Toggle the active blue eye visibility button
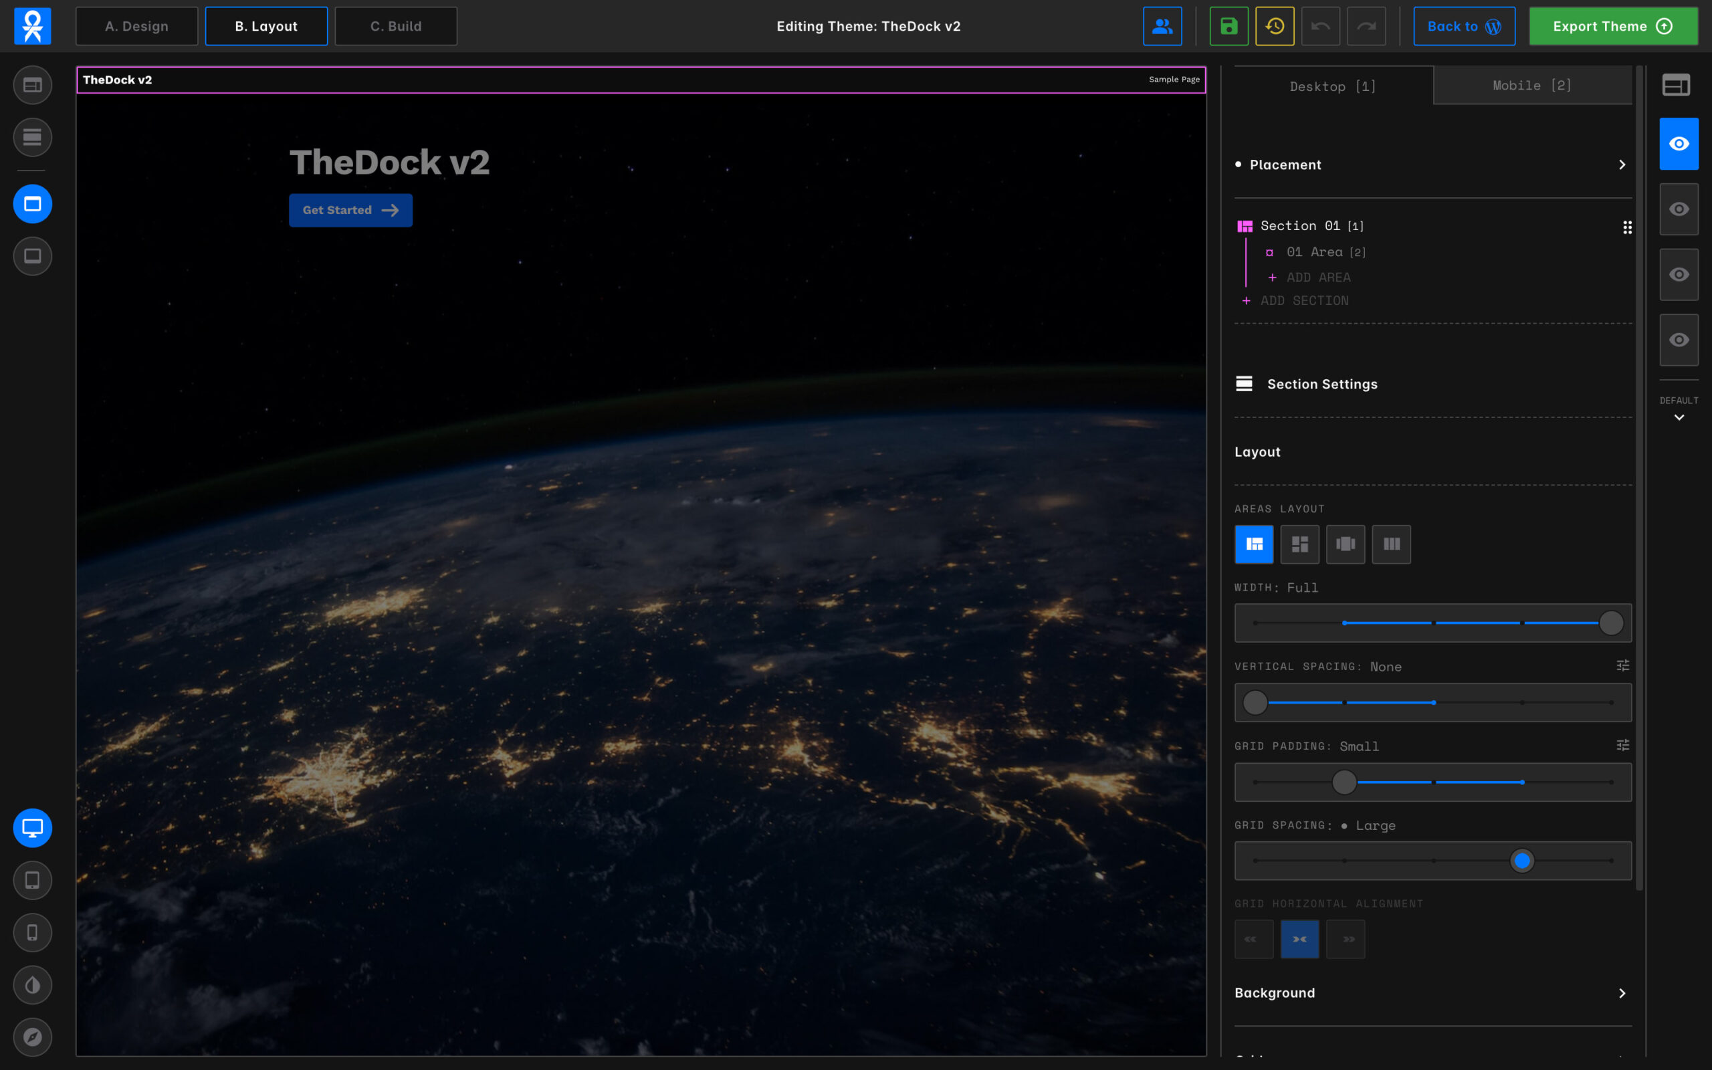Image resolution: width=1712 pixels, height=1070 pixels. coord(1678,144)
